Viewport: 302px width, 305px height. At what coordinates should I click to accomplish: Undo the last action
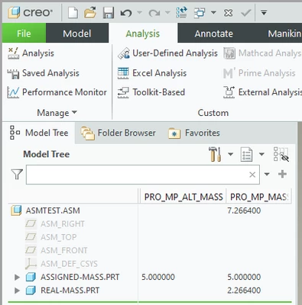(x=126, y=12)
